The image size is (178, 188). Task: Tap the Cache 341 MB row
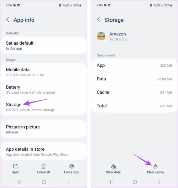tap(134, 92)
